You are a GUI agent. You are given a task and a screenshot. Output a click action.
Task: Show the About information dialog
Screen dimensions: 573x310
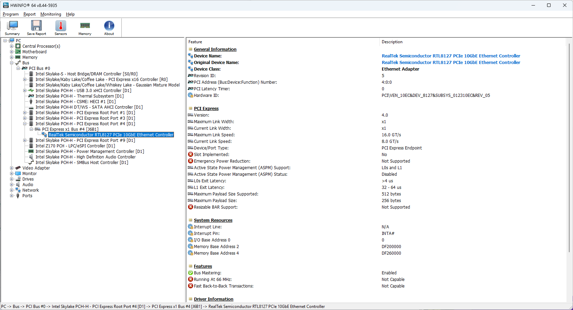[109, 28]
